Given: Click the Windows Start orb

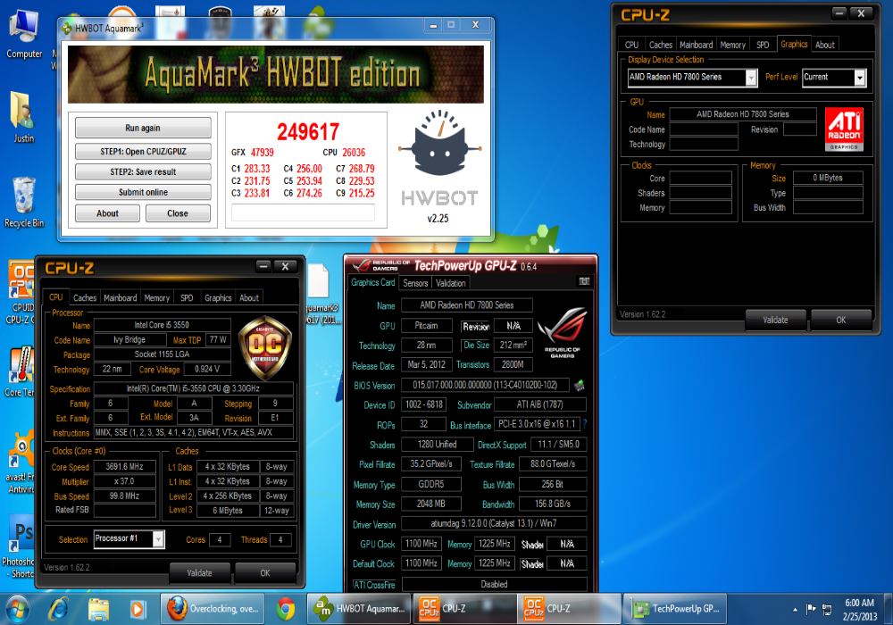Looking at the screenshot, I should 17,609.
